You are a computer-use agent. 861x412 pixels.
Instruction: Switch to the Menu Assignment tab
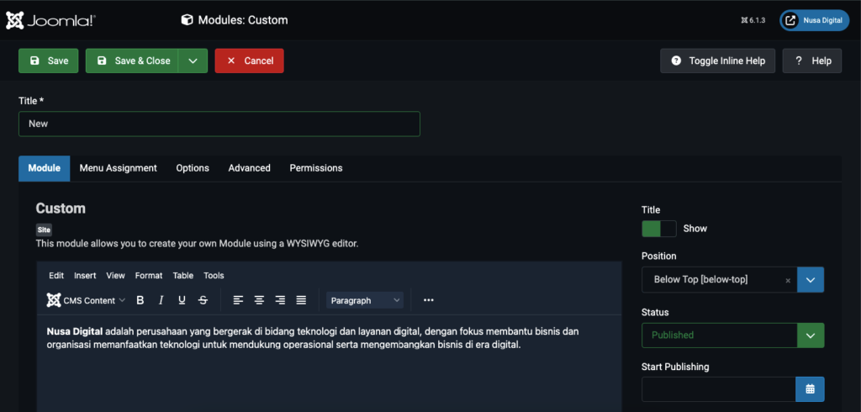[118, 168]
